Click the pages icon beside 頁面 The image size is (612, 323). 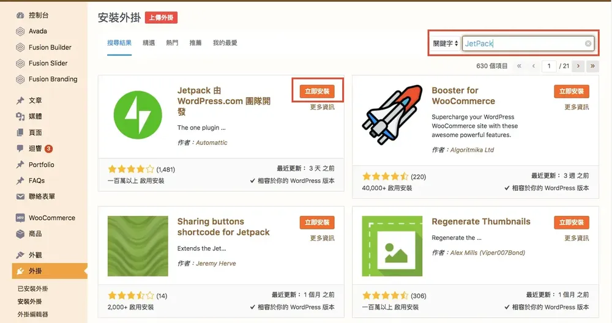(20, 133)
